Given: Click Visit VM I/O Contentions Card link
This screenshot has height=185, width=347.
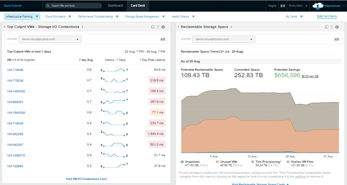Looking at the screenshot, I should pos(86,179).
